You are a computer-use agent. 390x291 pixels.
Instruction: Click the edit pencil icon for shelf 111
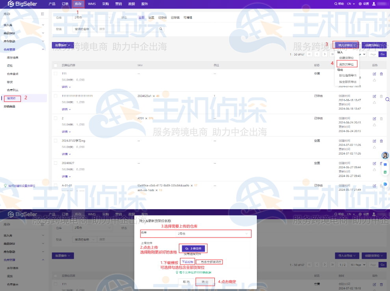pos(374,75)
